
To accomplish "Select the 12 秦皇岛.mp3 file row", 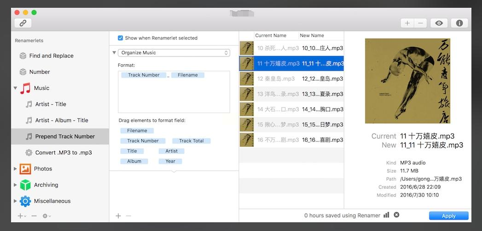I will (x=291, y=79).
